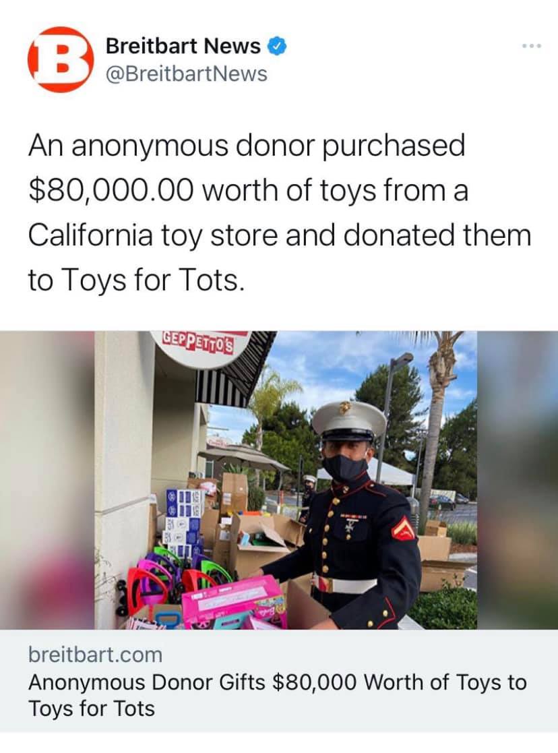Click the '$80,000.00' amount in tweet text

point(111,190)
